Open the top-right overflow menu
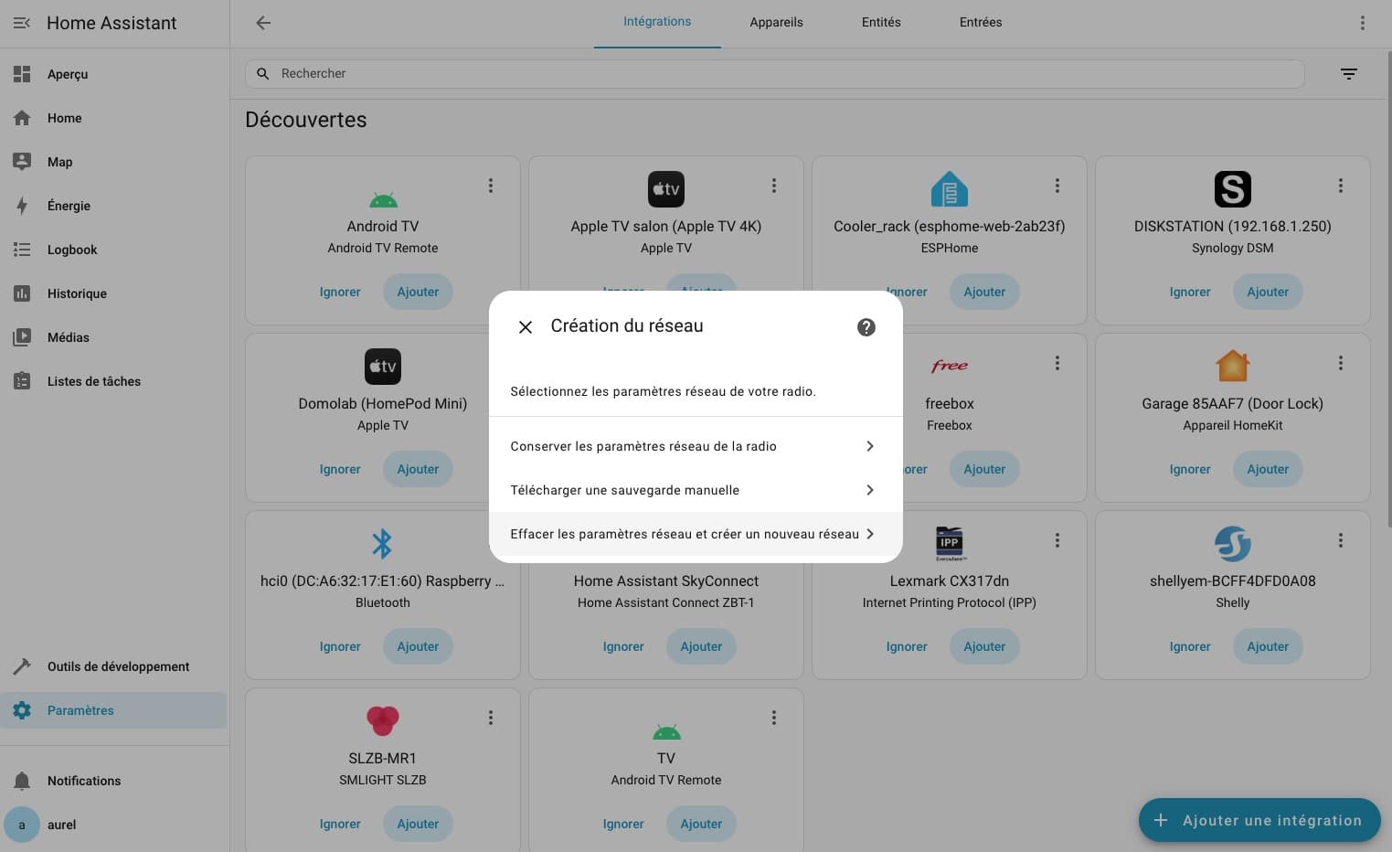 coord(1362,23)
